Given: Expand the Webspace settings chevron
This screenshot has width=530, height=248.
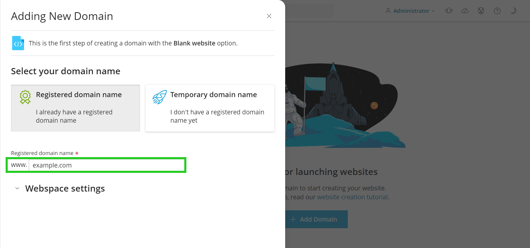Looking at the screenshot, I should [x=17, y=188].
